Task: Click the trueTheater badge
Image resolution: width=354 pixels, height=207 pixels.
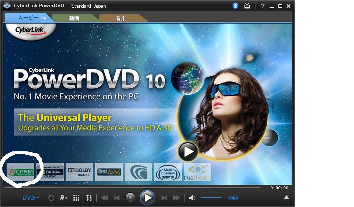Action: click(x=198, y=172)
